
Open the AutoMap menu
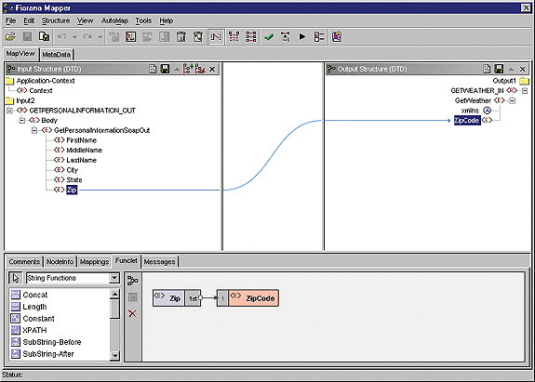(114, 20)
